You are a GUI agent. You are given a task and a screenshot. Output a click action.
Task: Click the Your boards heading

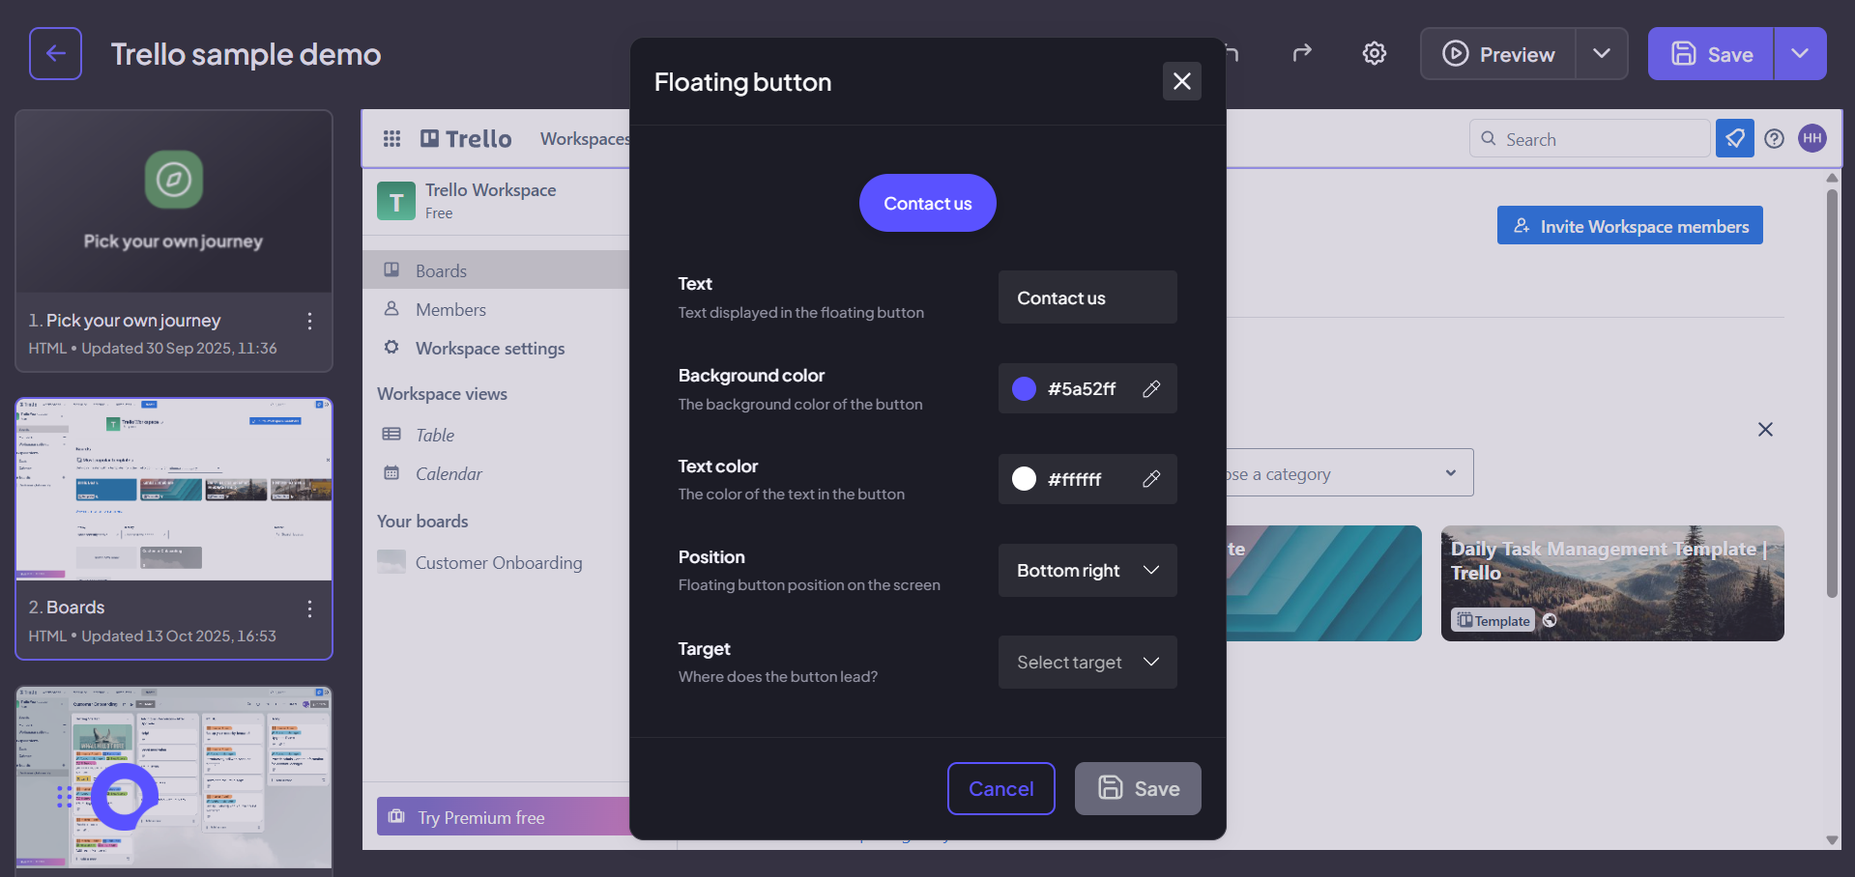coord(422,521)
